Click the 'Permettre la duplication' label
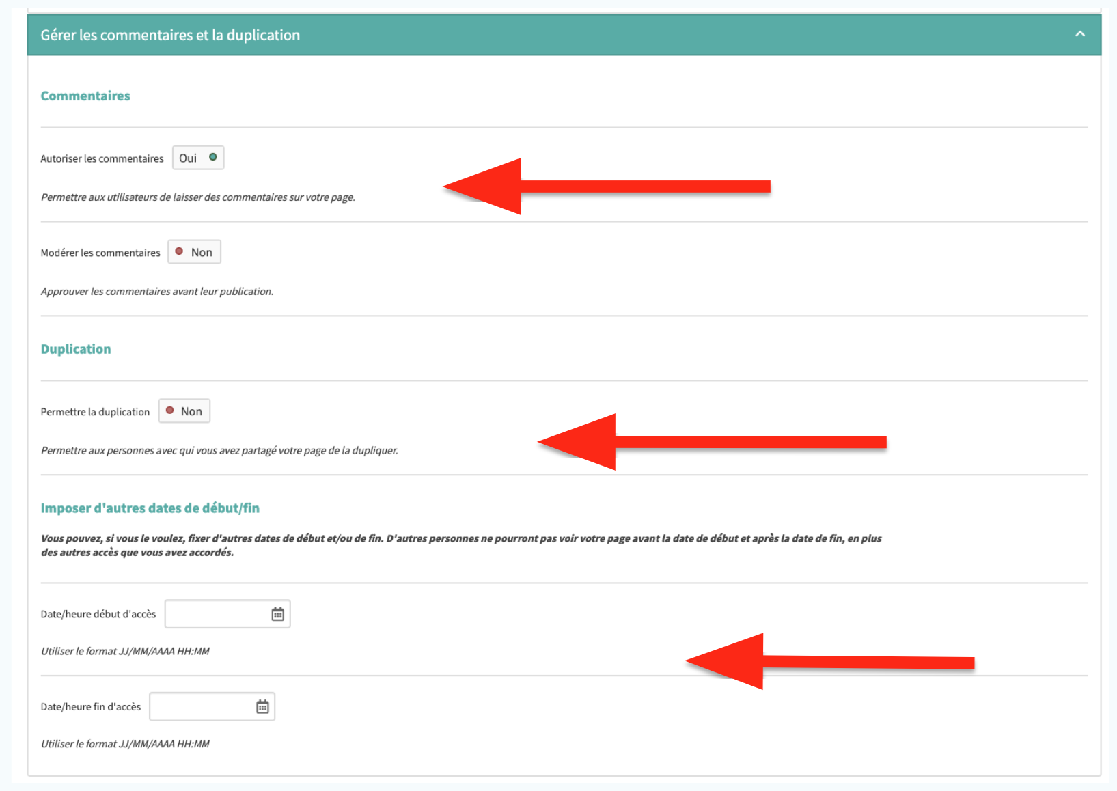Image resolution: width=1117 pixels, height=791 pixels. [95, 412]
